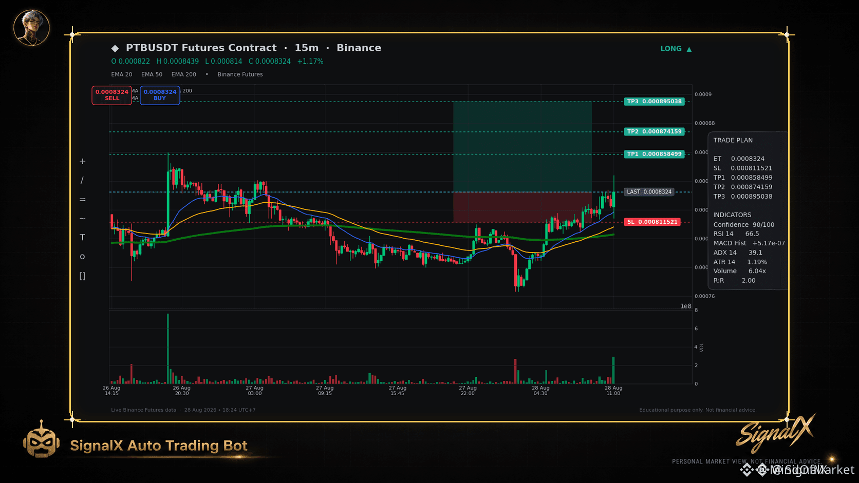Image resolution: width=859 pixels, height=483 pixels.
Task: Click the 28 Aug 04:30 time label
Action: pyautogui.click(x=541, y=391)
